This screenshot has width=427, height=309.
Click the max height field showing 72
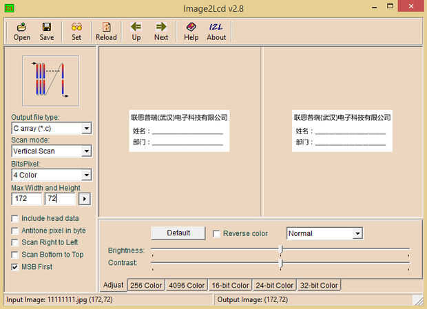(60, 199)
